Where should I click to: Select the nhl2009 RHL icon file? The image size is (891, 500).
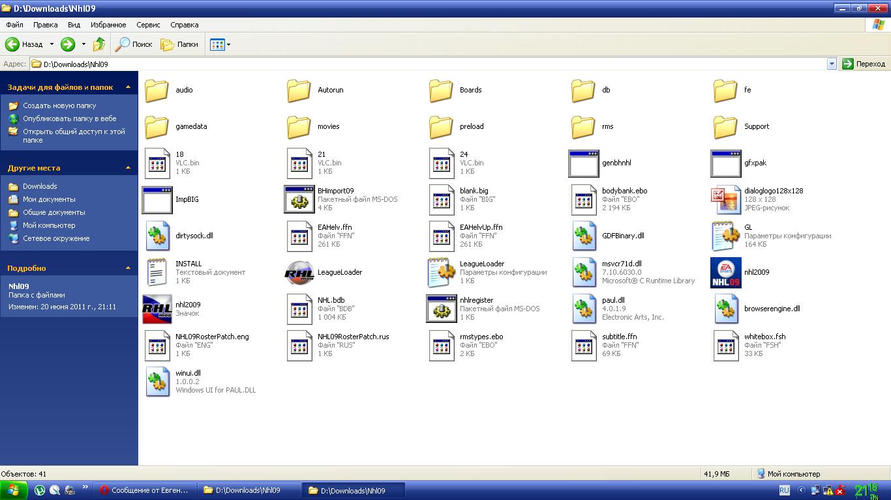coord(157,309)
